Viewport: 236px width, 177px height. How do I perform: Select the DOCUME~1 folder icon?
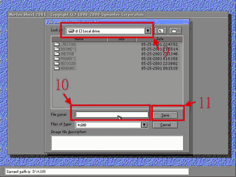(x=57, y=49)
